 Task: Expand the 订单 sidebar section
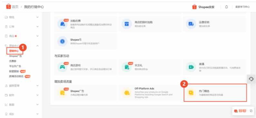click(37, 27)
